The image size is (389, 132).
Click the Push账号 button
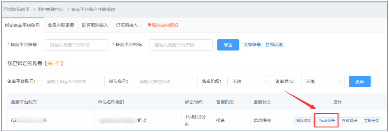(326, 121)
